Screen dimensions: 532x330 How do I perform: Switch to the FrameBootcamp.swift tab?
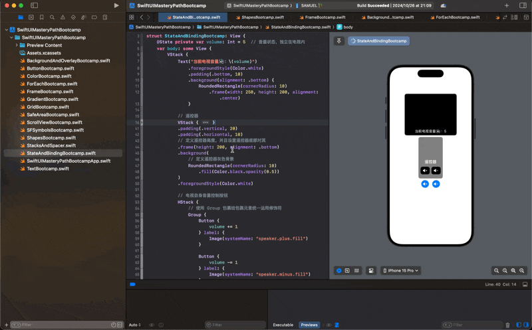coord(323,17)
